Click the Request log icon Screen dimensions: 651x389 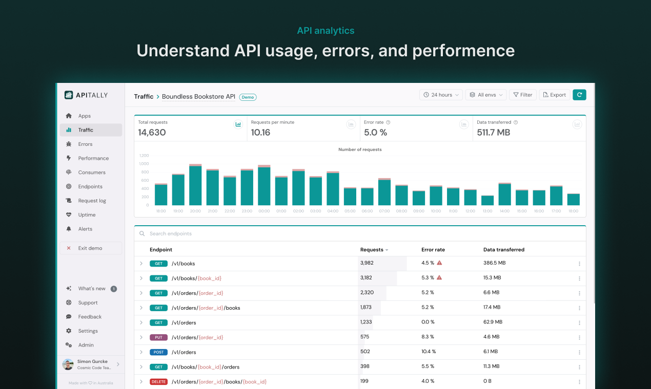point(69,201)
